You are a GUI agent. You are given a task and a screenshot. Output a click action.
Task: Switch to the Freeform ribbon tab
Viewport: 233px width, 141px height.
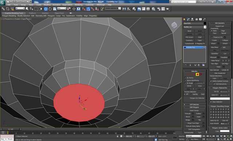[x=32, y=13]
